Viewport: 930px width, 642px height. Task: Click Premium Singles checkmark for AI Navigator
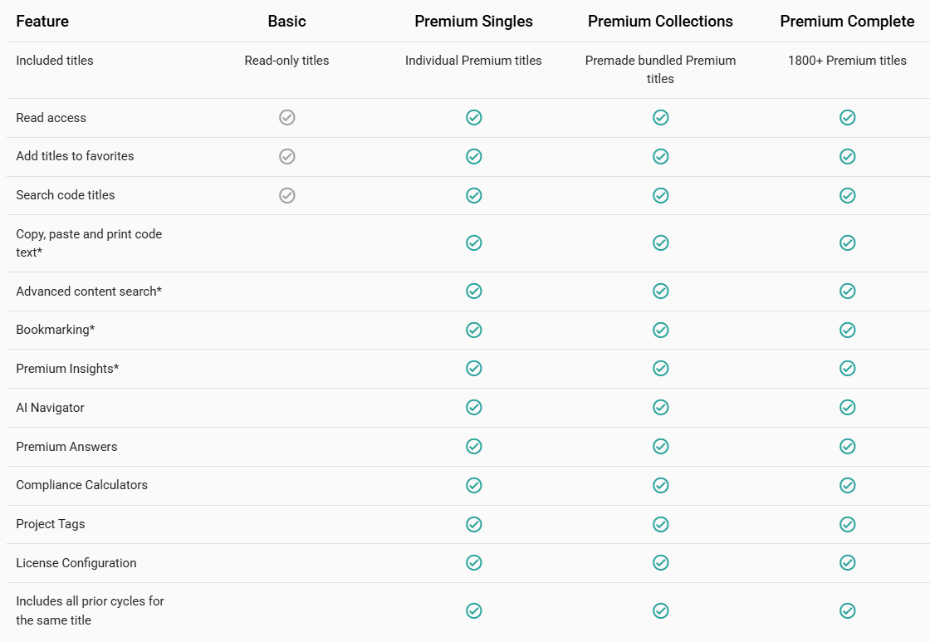click(474, 408)
